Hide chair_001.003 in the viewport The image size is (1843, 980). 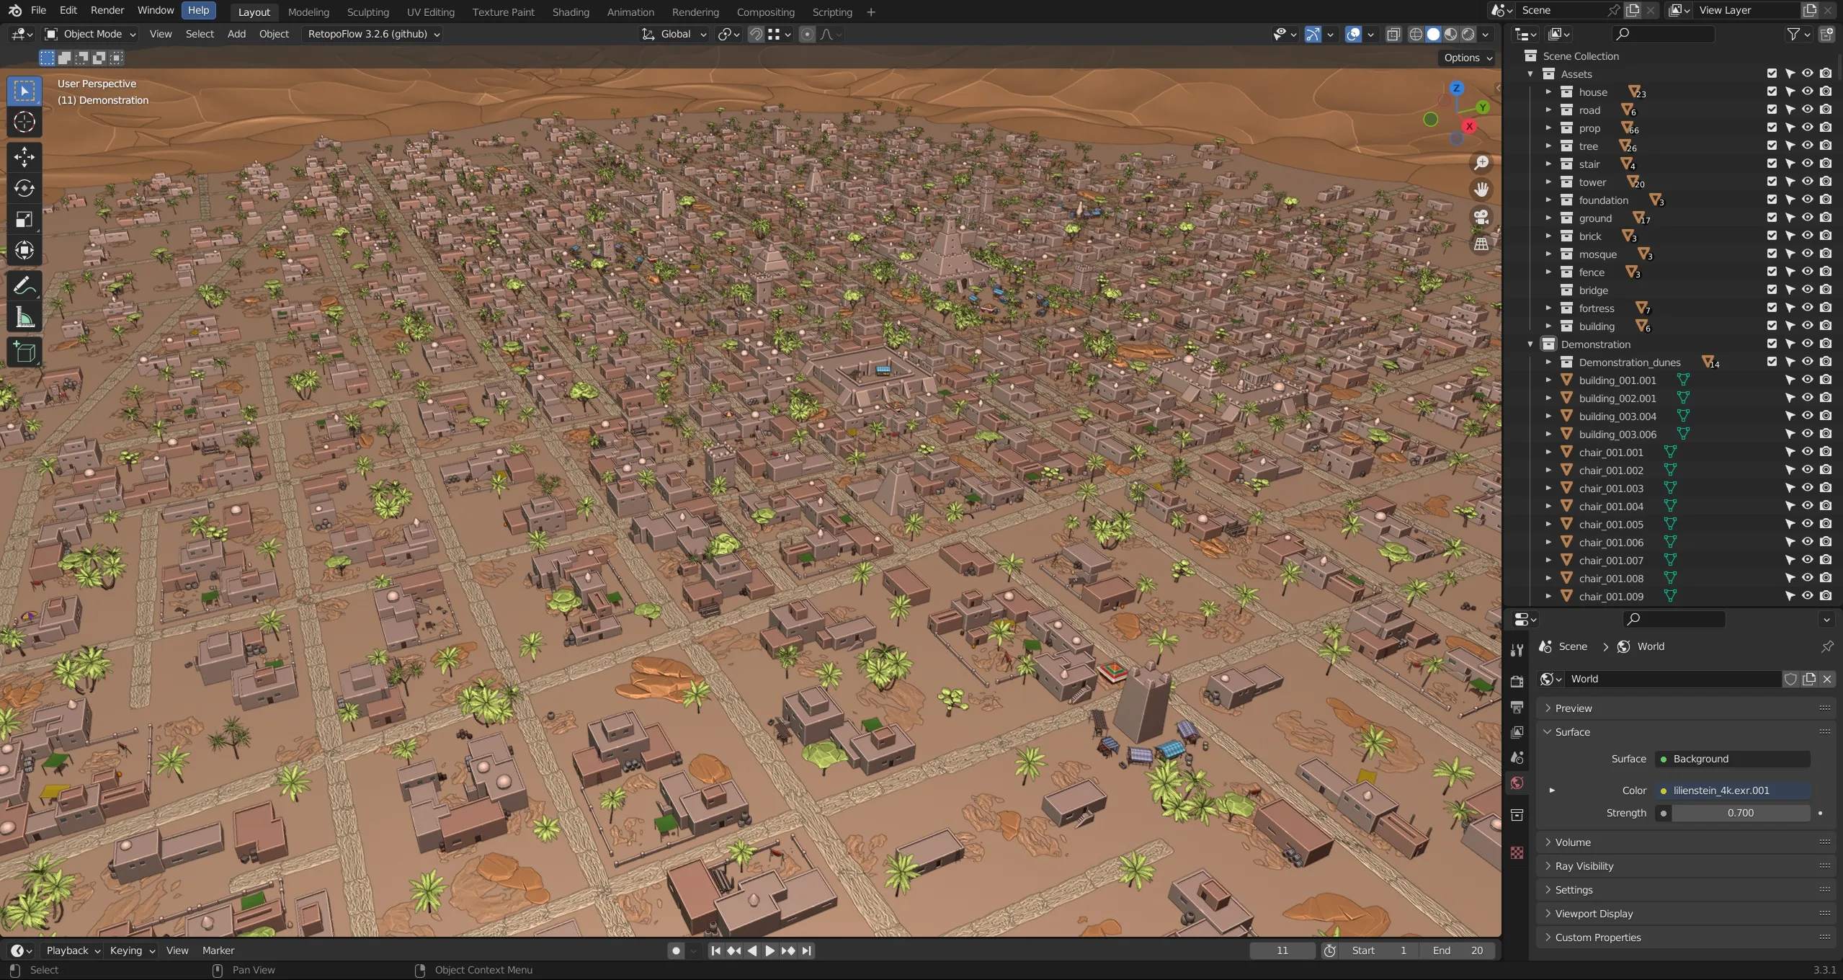pos(1807,488)
